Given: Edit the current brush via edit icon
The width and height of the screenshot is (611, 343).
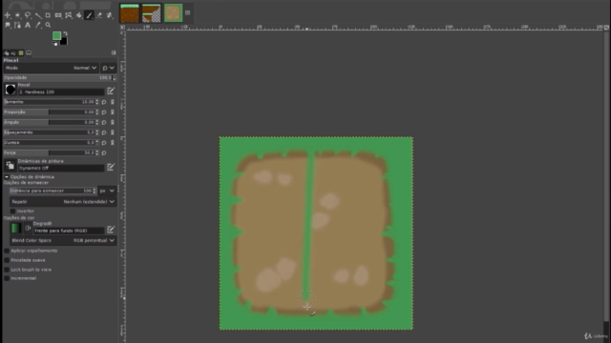Looking at the screenshot, I should point(111,91).
